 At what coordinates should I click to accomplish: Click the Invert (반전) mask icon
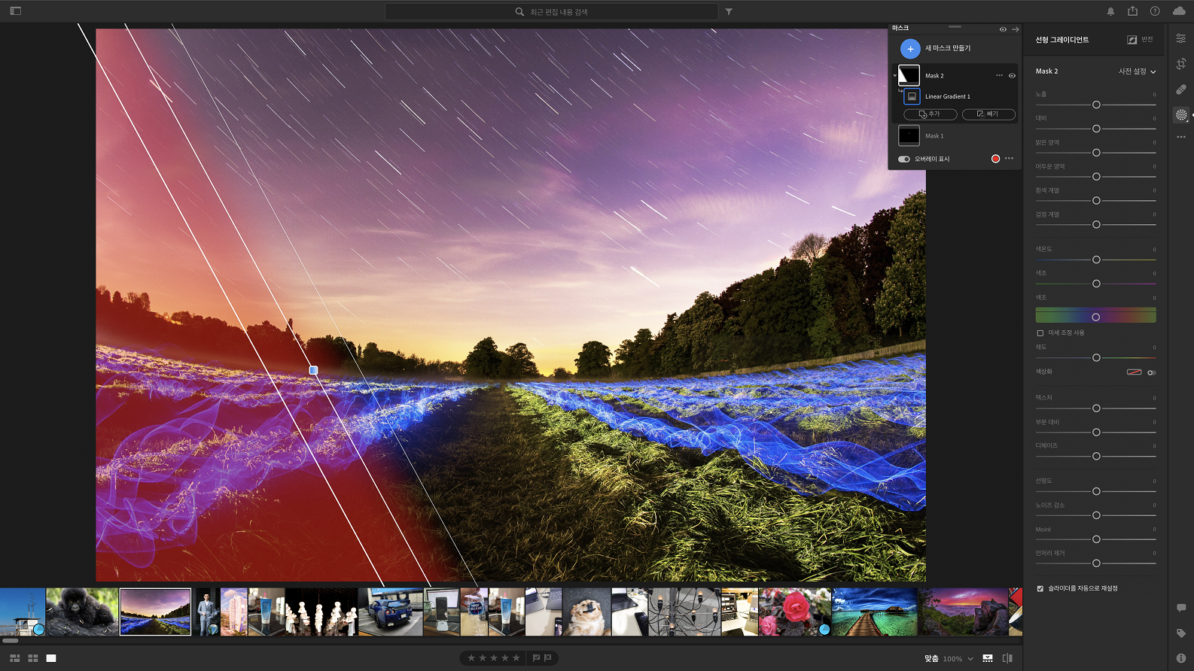(x=1132, y=40)
